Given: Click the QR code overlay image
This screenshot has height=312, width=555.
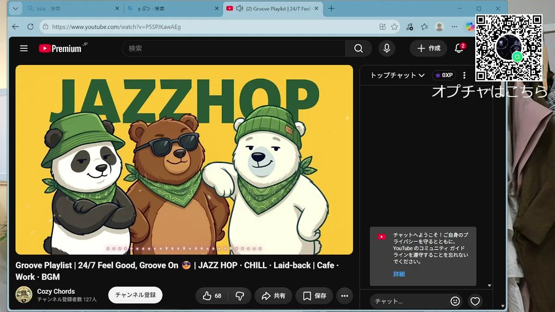Looking at the screenshot, I should [509, 48].
